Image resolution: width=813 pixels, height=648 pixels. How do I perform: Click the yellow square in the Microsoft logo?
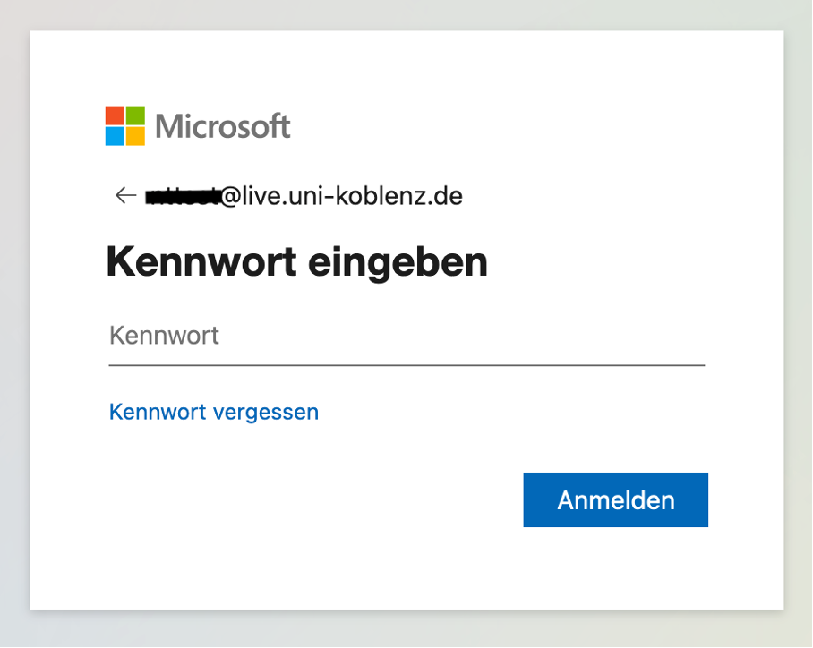(135, 136)
